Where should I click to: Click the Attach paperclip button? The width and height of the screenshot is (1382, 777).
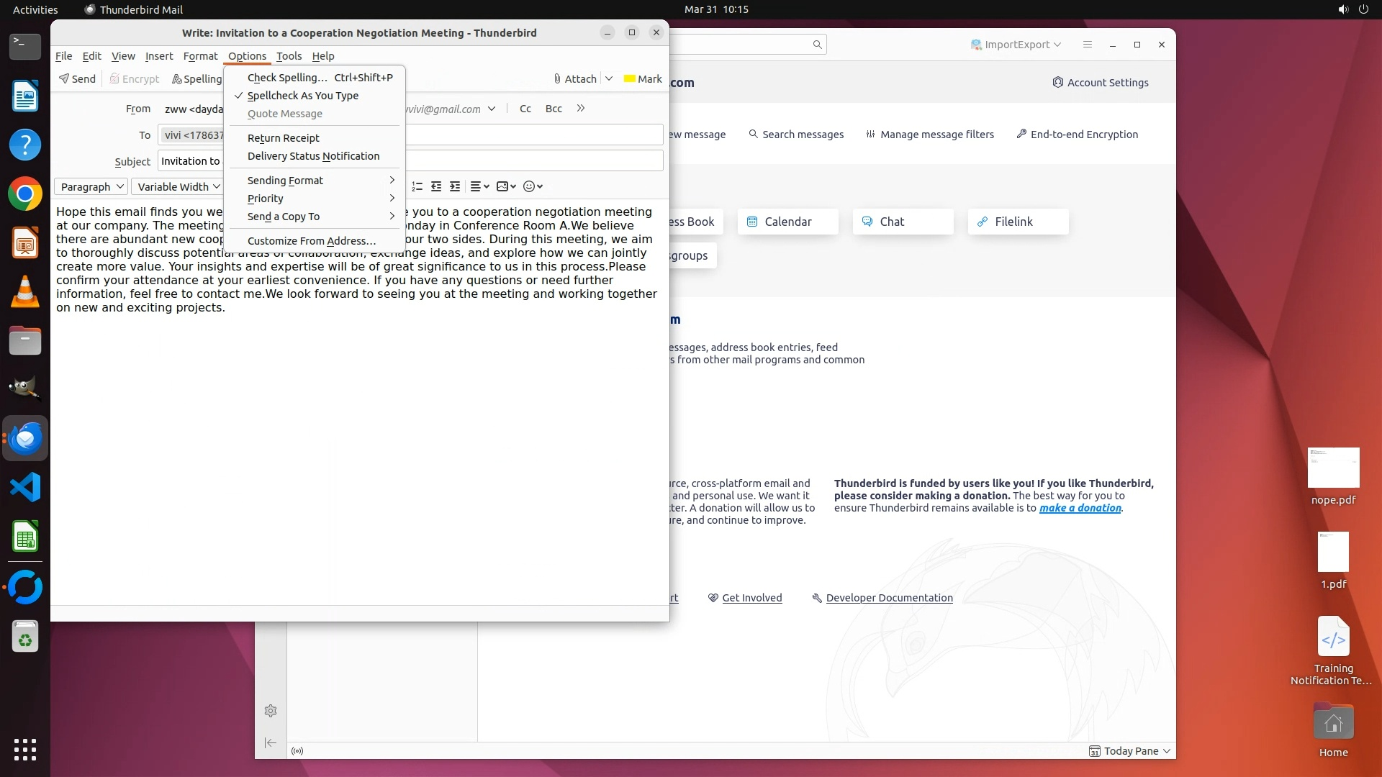click(x=574, y=79)
